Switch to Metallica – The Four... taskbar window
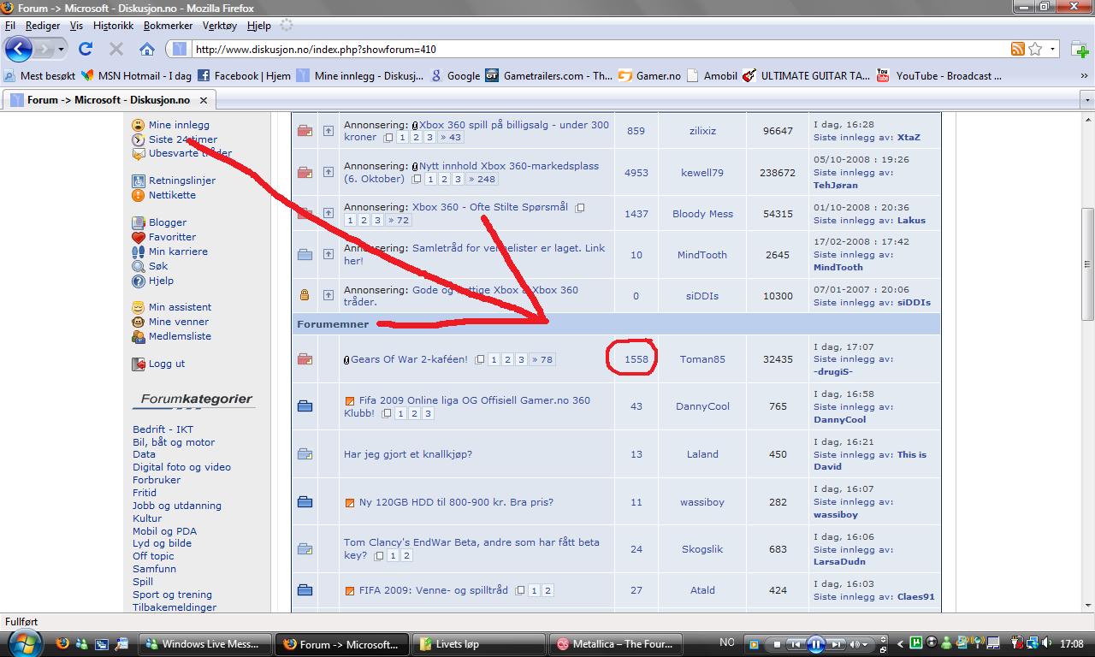Image resolution: width=1095 pixels, height=657 pixels. pyautogui.click(x=618, y=644)
